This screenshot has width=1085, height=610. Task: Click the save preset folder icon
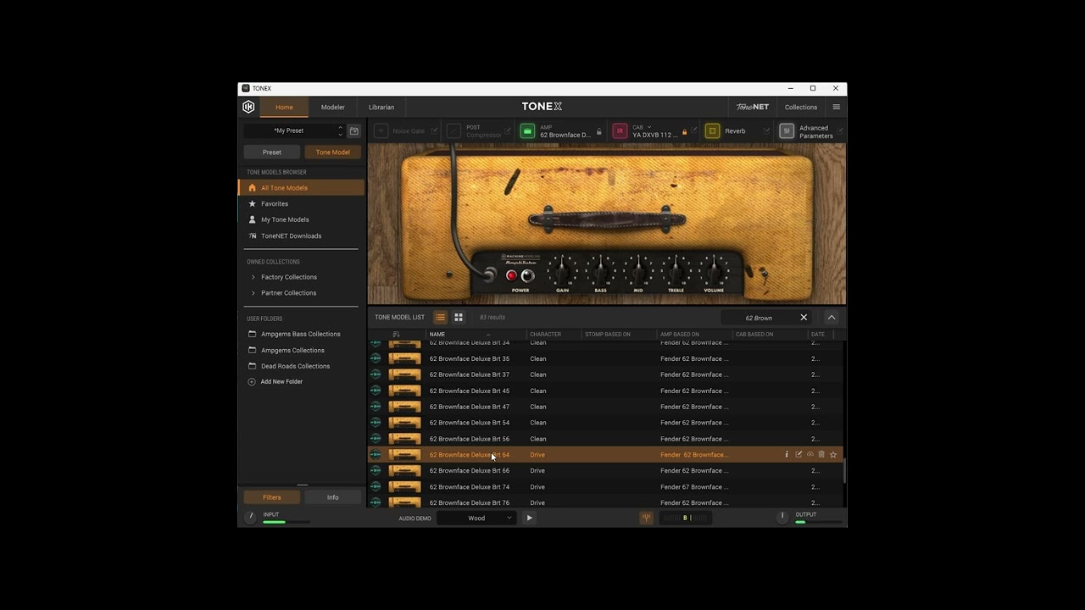tap(354, 130)
